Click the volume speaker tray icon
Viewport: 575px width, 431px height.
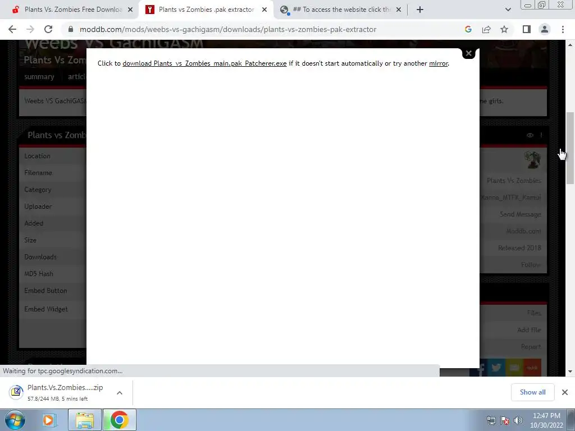click(x=518, y=420)
